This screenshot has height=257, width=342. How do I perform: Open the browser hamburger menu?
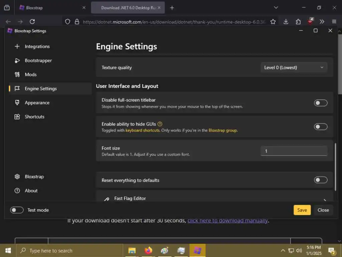point(334,22)
